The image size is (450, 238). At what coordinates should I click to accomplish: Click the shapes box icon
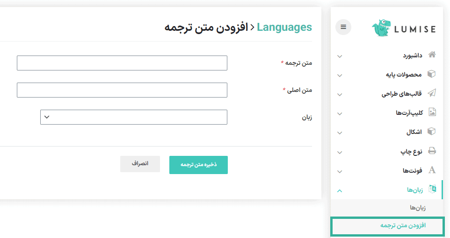(x=432, y=132)
